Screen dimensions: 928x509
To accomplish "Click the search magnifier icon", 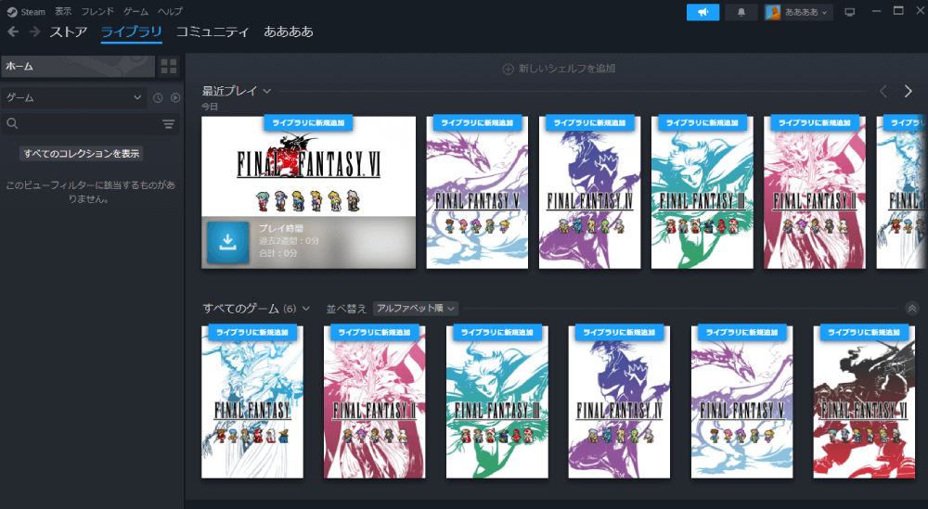I will (12, 123).
